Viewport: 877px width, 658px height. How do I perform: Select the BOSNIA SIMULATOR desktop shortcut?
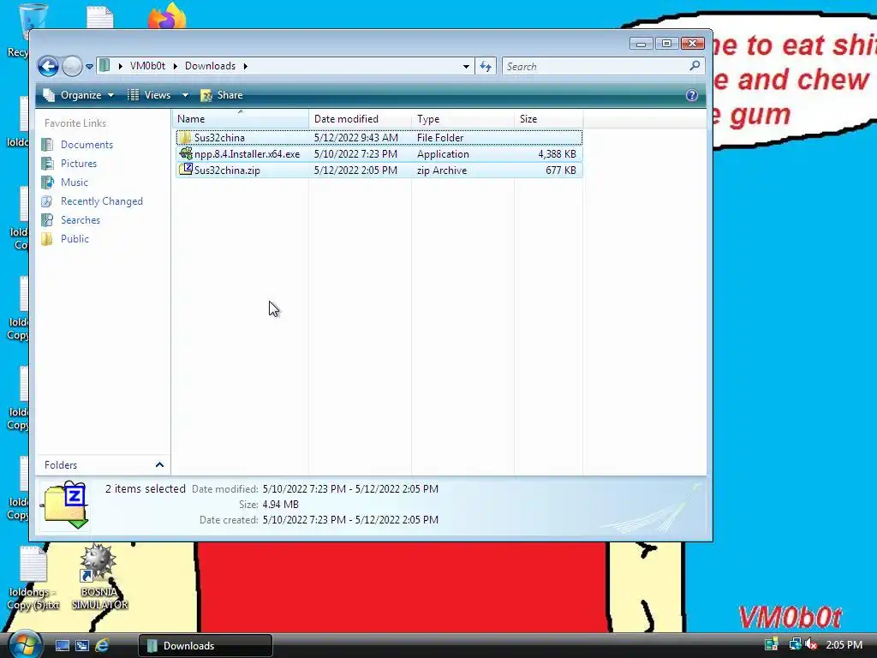[x=99, y=577]
